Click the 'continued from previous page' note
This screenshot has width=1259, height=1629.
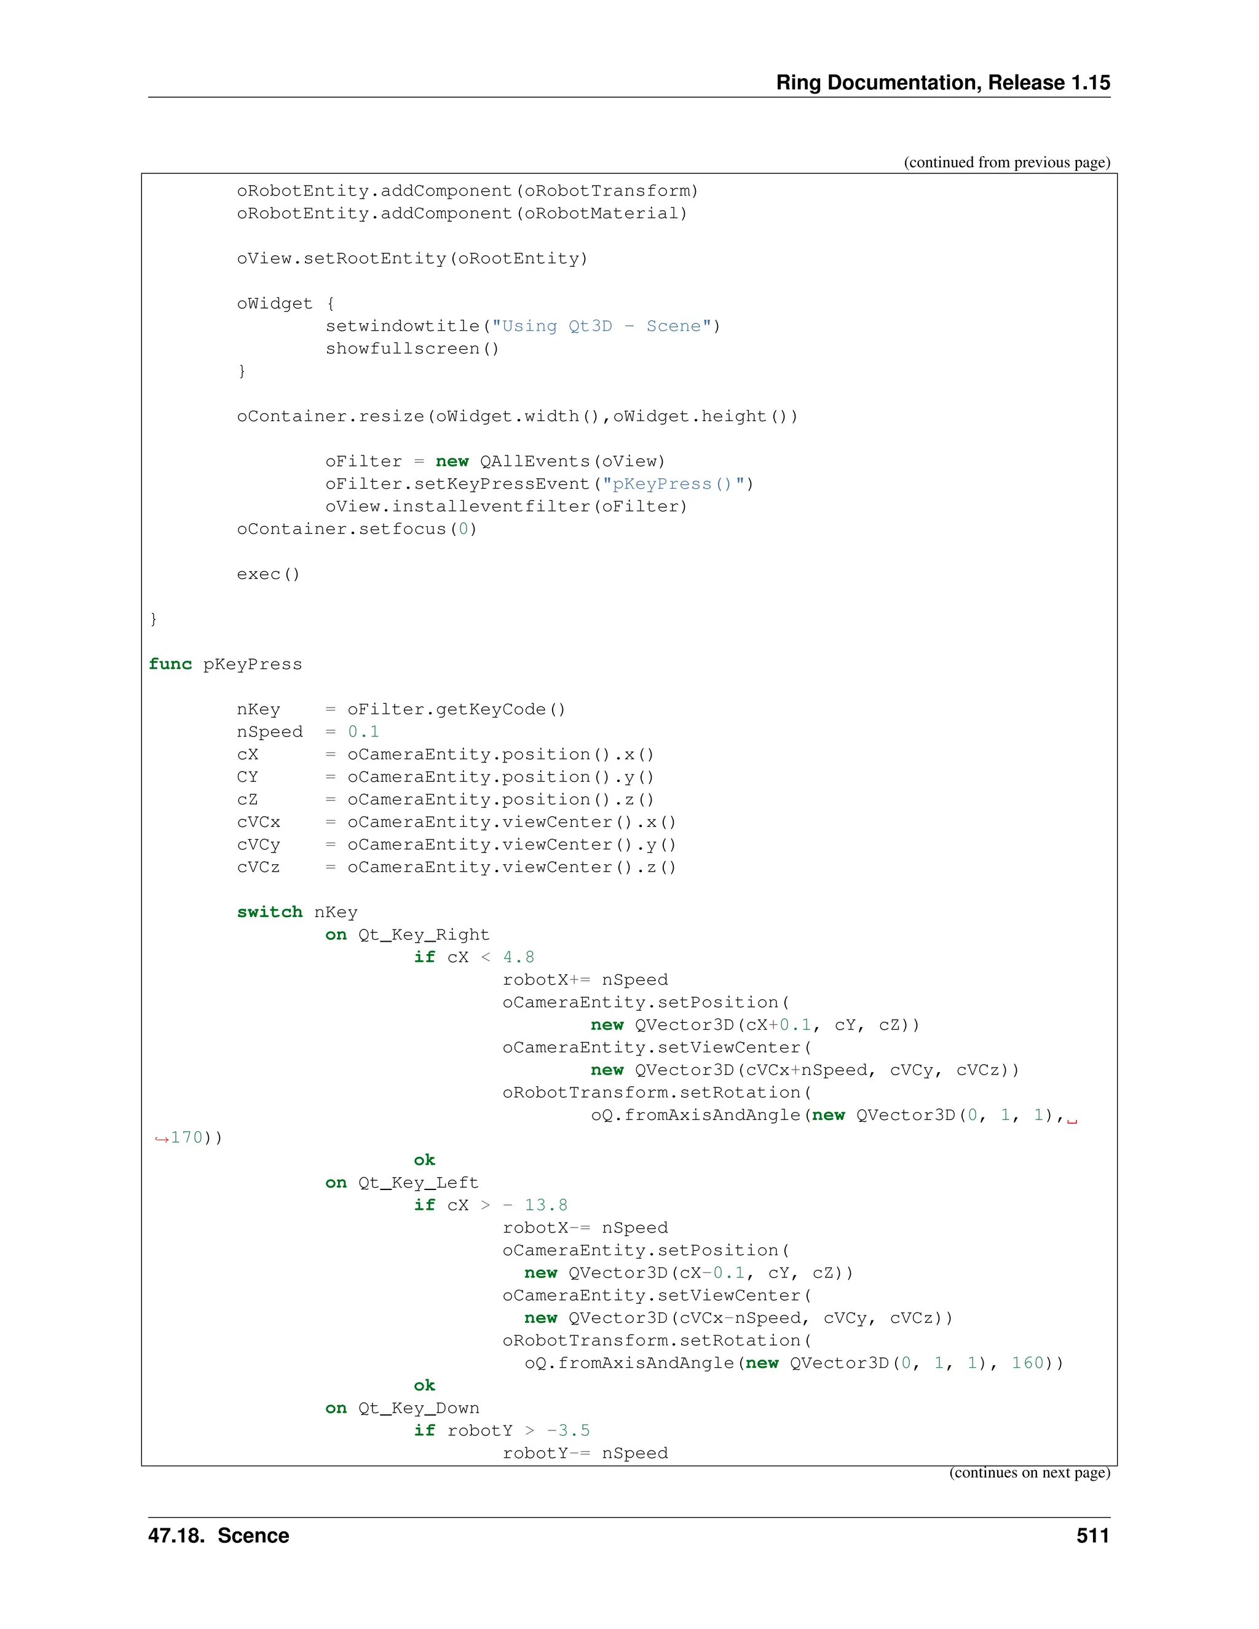(1006, 163)
